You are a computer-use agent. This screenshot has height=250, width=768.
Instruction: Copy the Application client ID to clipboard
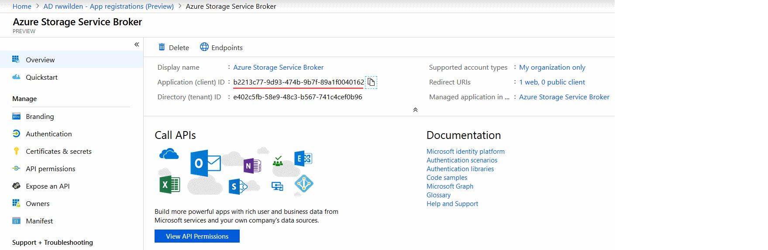point(371,82)
